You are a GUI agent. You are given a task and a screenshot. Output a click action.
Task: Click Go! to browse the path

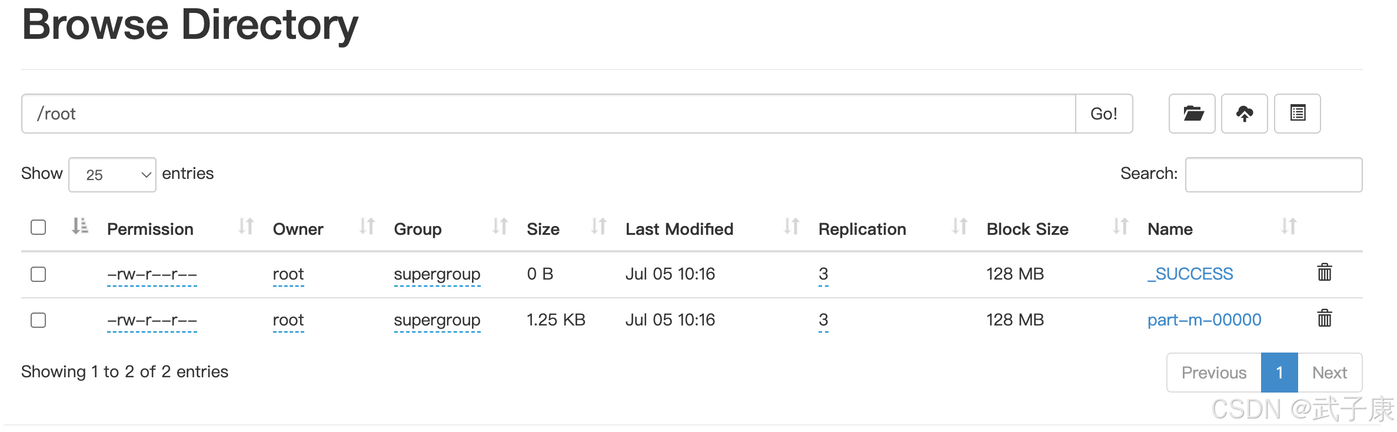tap(1103, 114)
